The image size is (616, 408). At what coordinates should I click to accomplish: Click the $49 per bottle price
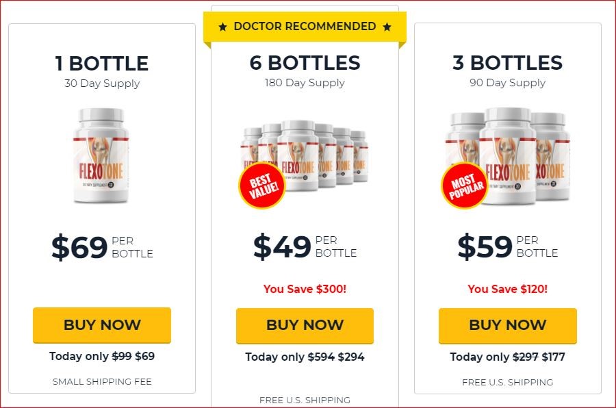coord(305,246)
